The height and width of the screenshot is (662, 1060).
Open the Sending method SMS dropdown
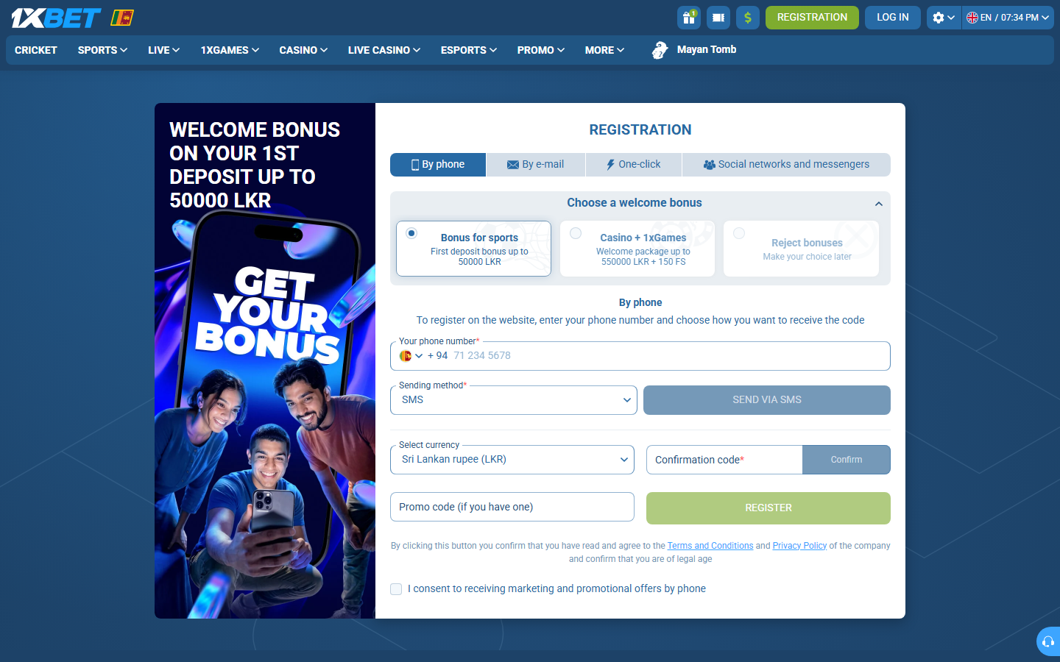(514, 400)
